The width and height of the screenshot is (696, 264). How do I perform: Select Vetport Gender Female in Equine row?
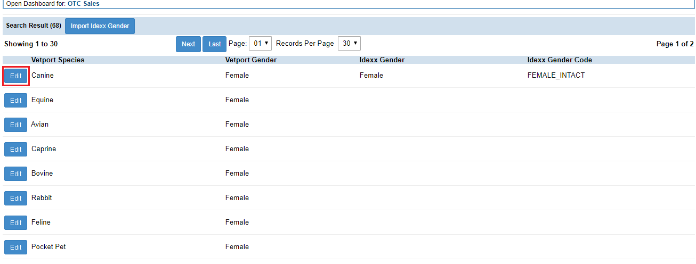pos(237,100)
